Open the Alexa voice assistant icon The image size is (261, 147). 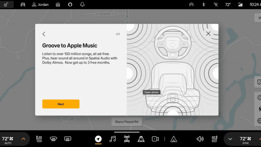pyautogui.click(x=70, y=5)
